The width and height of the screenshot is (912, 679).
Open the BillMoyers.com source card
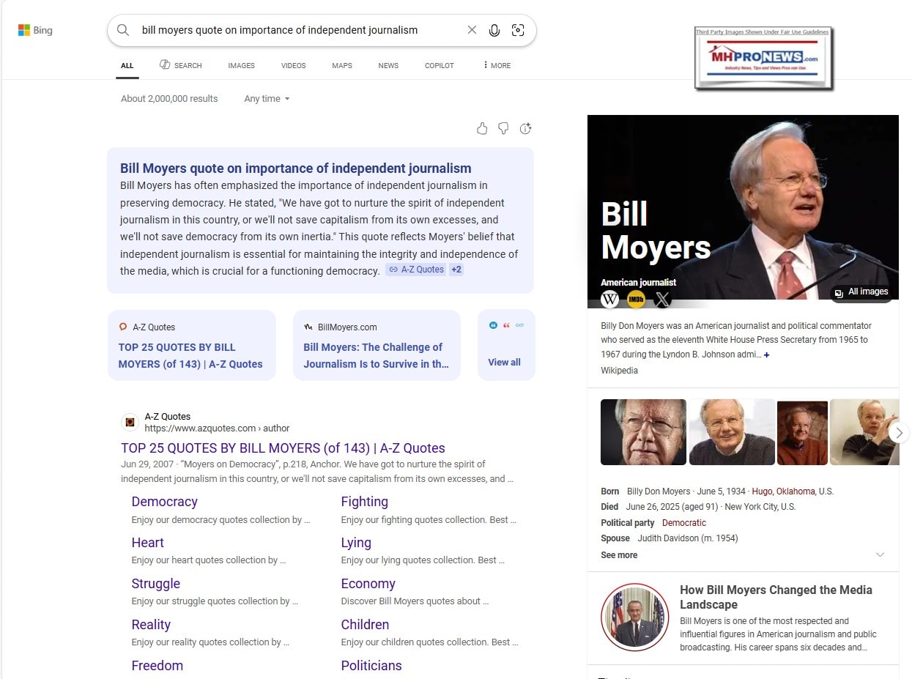click(377, 345)
